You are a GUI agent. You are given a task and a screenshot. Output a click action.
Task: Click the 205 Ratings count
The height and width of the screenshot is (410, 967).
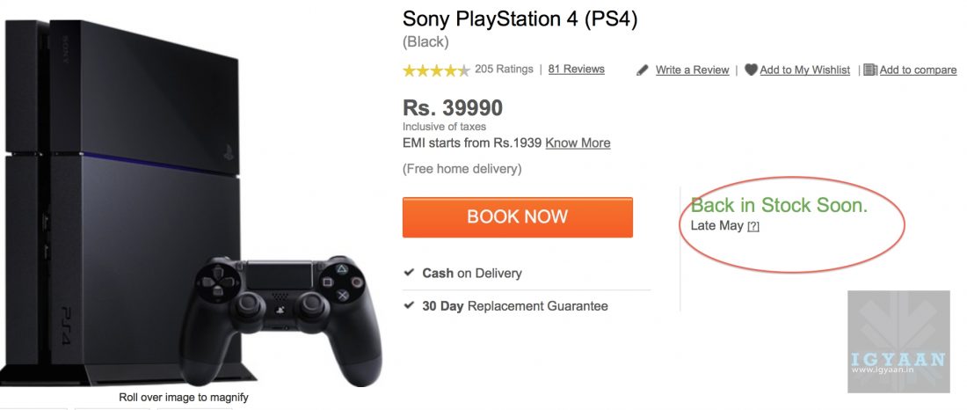(504, 69)
